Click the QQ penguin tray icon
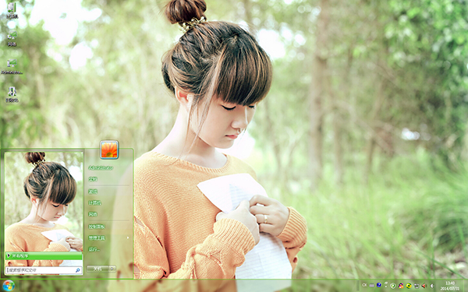The image size is (468, 292). tap(401, 286)
